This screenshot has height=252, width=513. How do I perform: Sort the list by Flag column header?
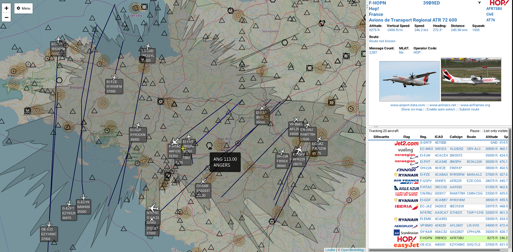tap(406, 137)
